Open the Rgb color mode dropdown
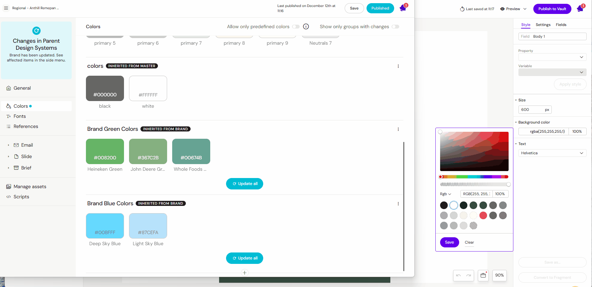 pyautogui.click(x=446, y=194)
